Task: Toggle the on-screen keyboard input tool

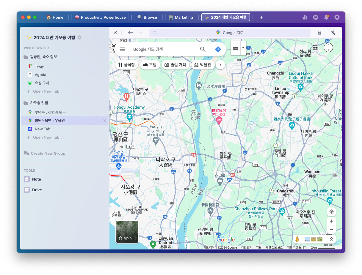Action: (236, 48)
